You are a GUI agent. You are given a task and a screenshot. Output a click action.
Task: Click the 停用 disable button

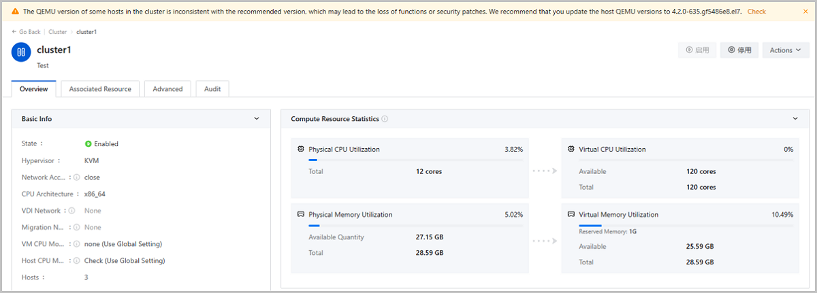[739, 50]
